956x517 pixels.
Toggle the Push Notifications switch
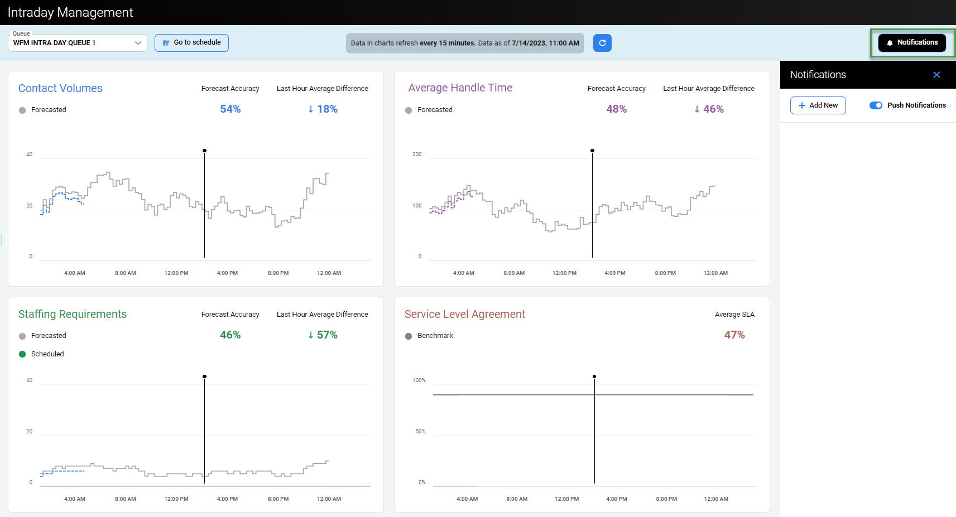coord(876,105)
